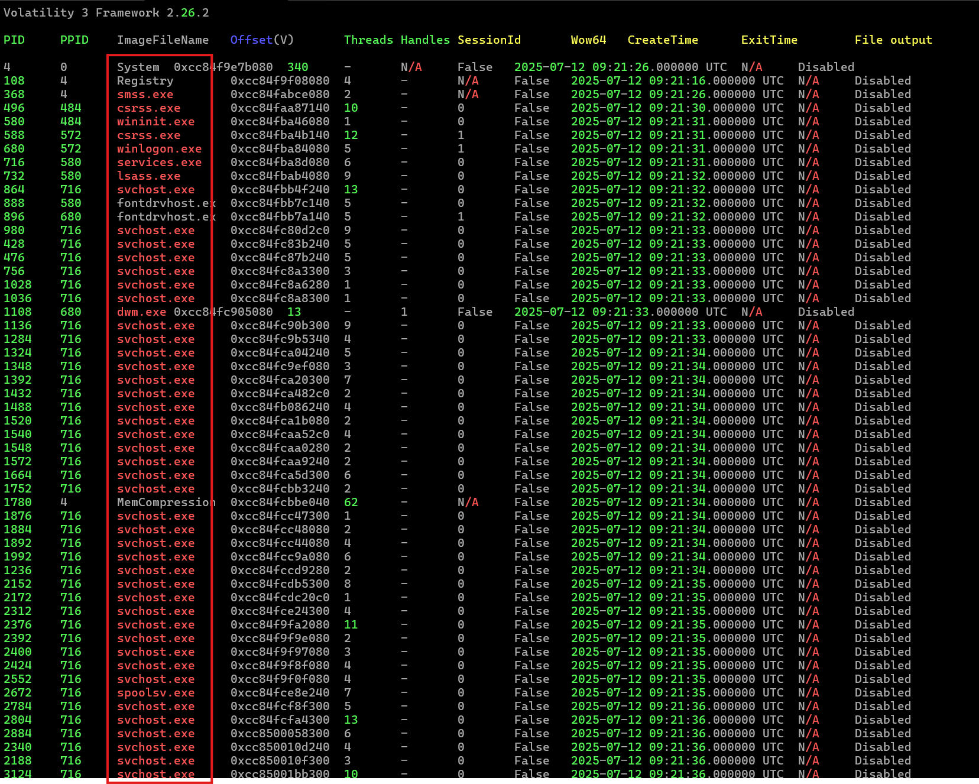Click the CreateTime column header

[663, 40]
